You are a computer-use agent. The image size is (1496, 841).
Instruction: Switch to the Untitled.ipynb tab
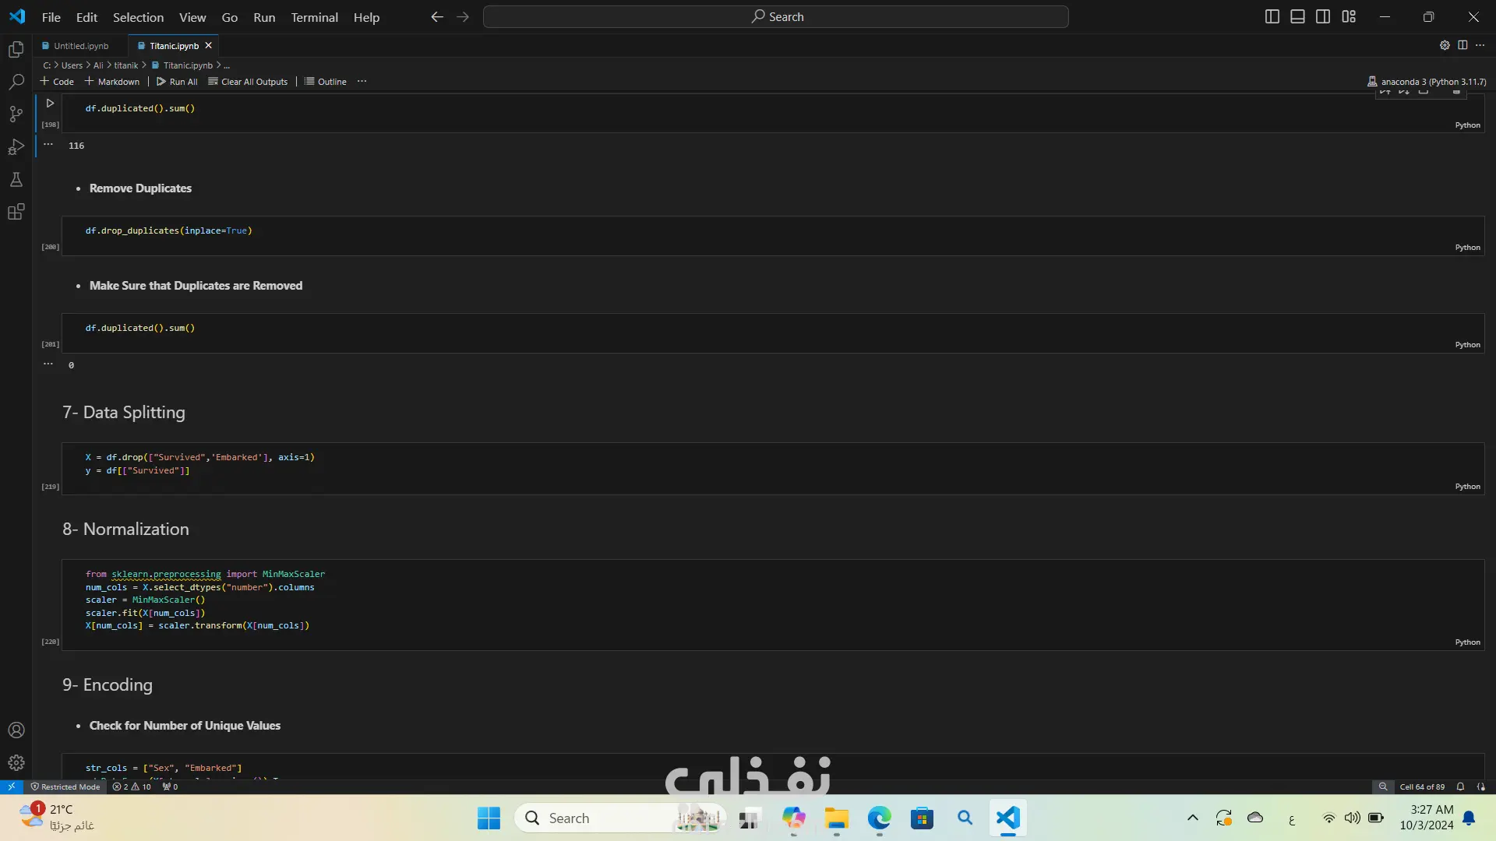coord(81,46)
